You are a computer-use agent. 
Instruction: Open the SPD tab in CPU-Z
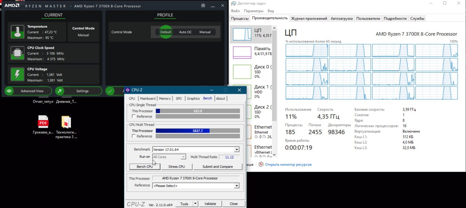[x=179, y=99]
